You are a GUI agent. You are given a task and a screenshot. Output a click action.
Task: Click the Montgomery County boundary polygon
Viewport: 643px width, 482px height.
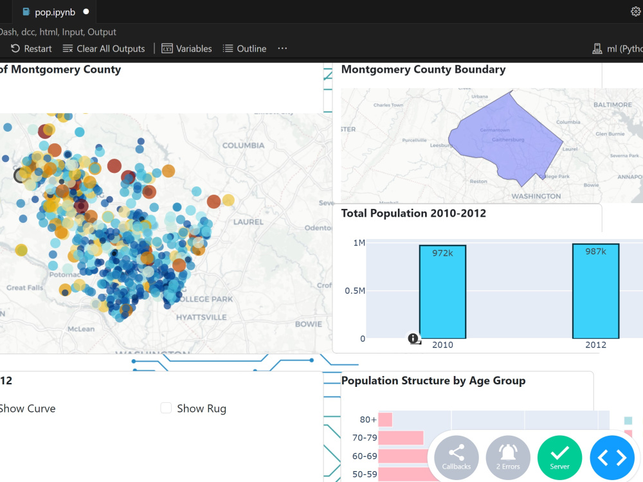(507, 139)
